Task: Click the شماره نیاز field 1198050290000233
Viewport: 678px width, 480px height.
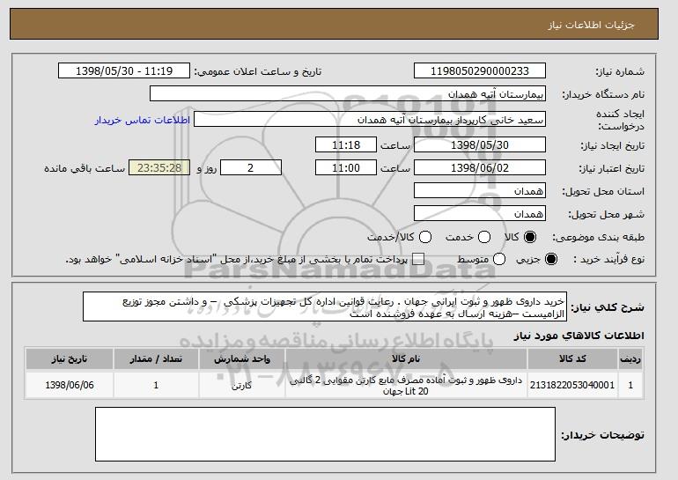Action: [480, 71]
